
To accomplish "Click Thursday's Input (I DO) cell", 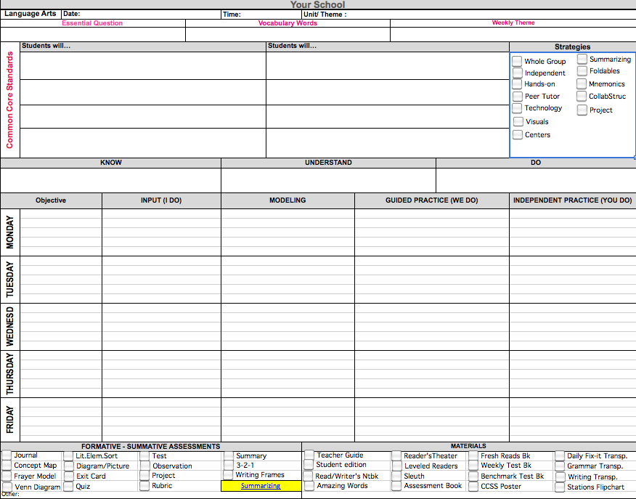I will pos(161,373).
